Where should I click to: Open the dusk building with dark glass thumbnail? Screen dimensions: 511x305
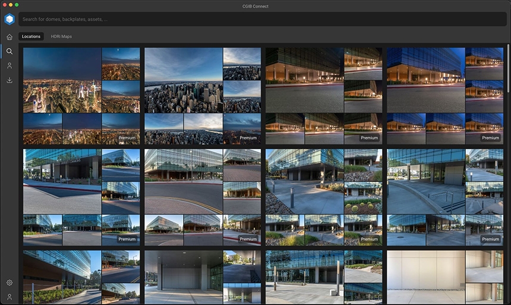pyautogui.click(x=305, y=80)
